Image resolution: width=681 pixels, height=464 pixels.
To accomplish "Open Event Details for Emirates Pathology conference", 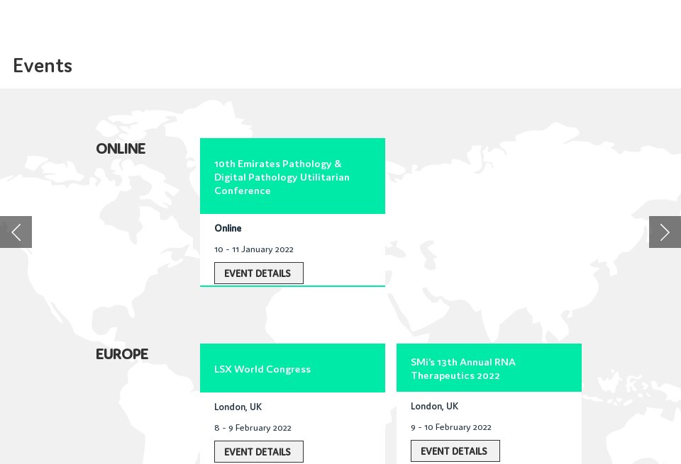I will pos(258,273).
